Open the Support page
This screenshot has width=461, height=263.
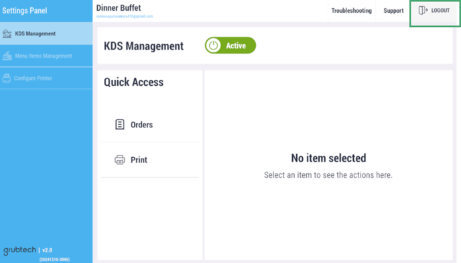(x=393, y=11)
